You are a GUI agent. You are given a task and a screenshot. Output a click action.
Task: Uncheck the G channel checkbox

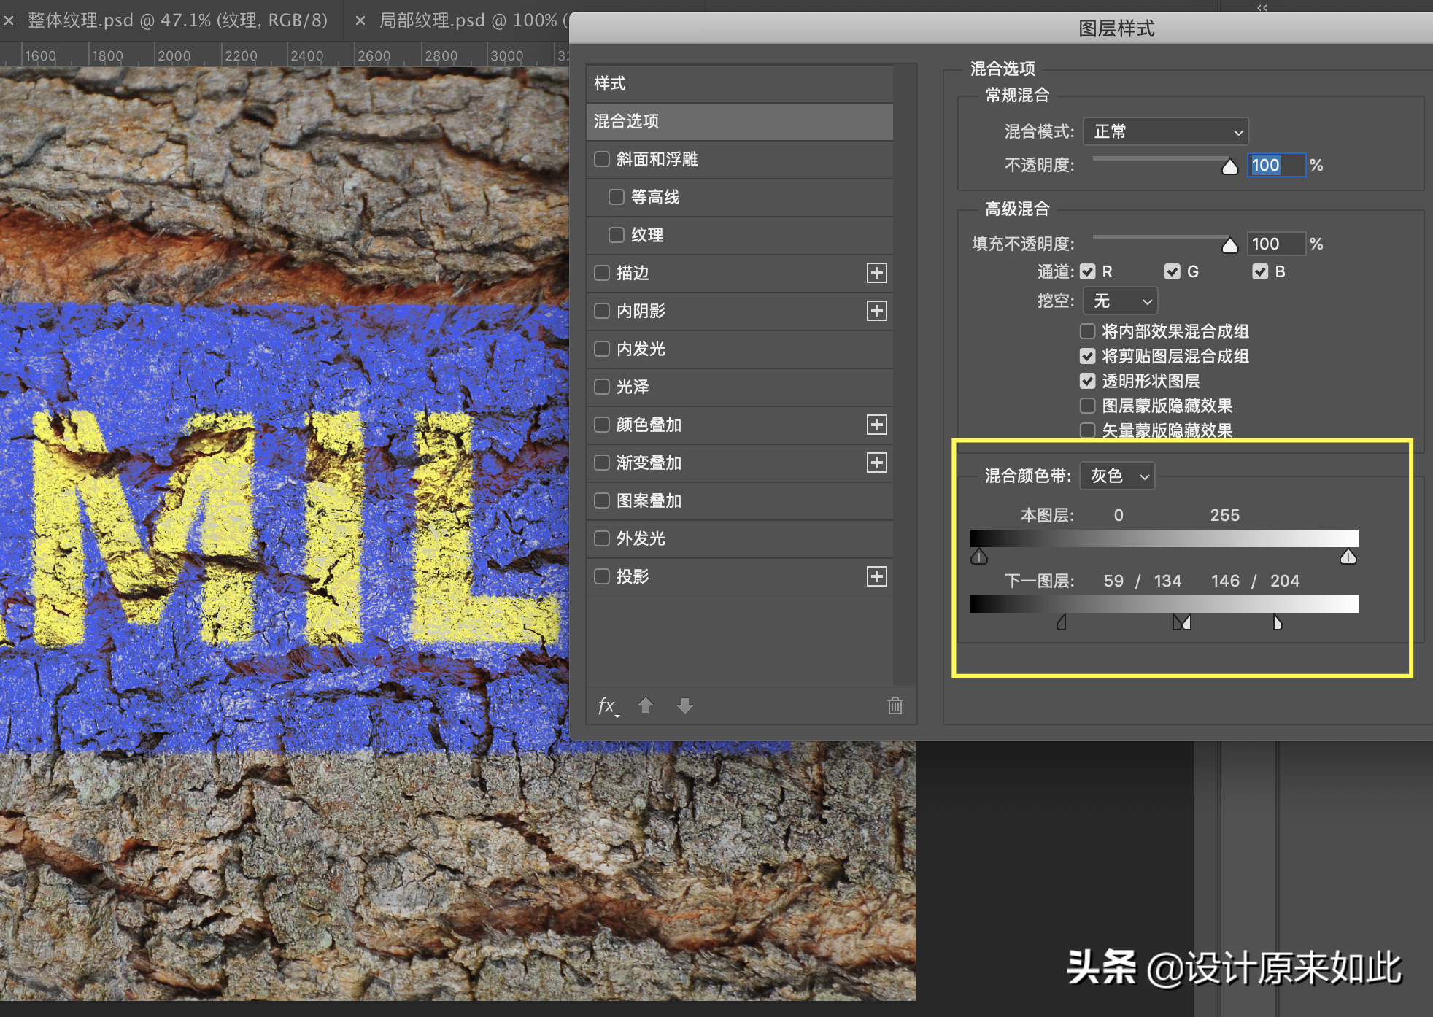pos(1173,272)
